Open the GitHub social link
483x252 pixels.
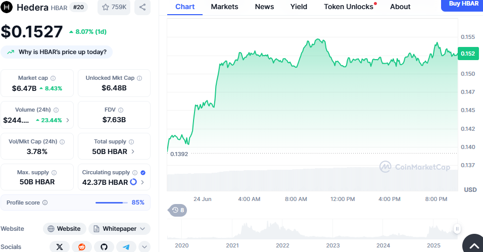104,247
